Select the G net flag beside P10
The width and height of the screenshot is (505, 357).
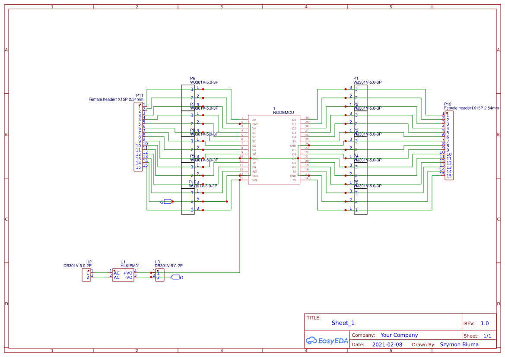point(166,202)
